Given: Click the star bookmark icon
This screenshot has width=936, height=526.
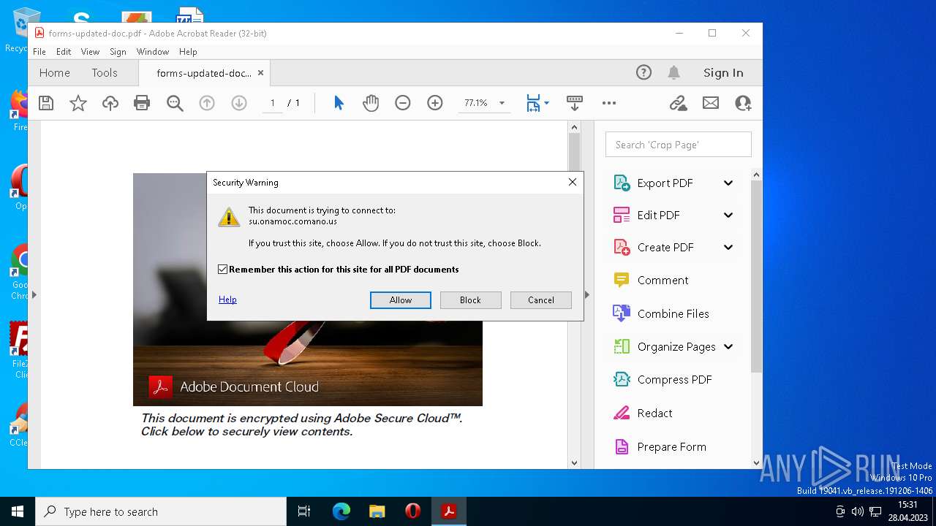Looking at the screenshot, I should (x=78, y=103).
